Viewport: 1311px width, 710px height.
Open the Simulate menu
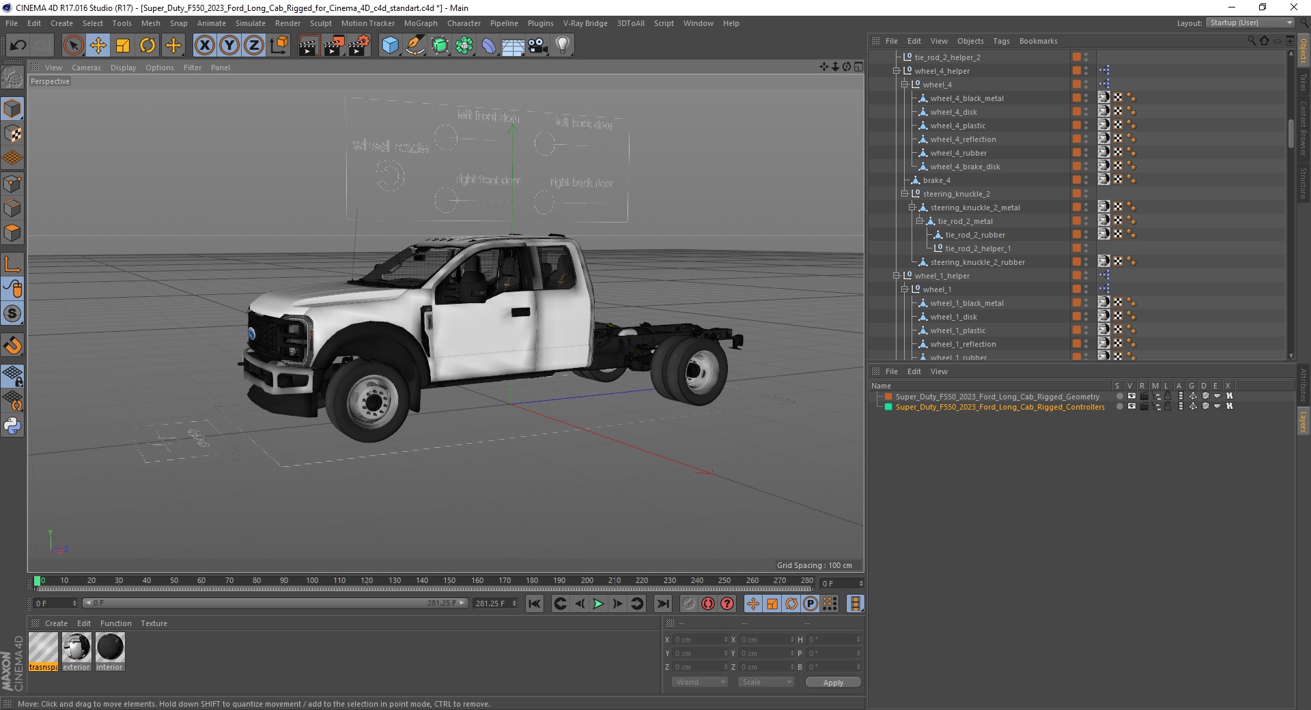250,23
